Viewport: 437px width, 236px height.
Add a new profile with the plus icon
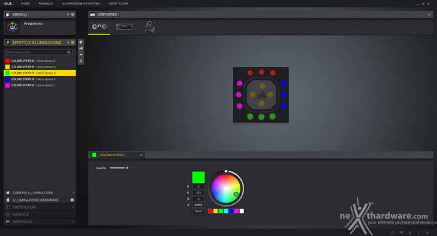coord(68,14)
